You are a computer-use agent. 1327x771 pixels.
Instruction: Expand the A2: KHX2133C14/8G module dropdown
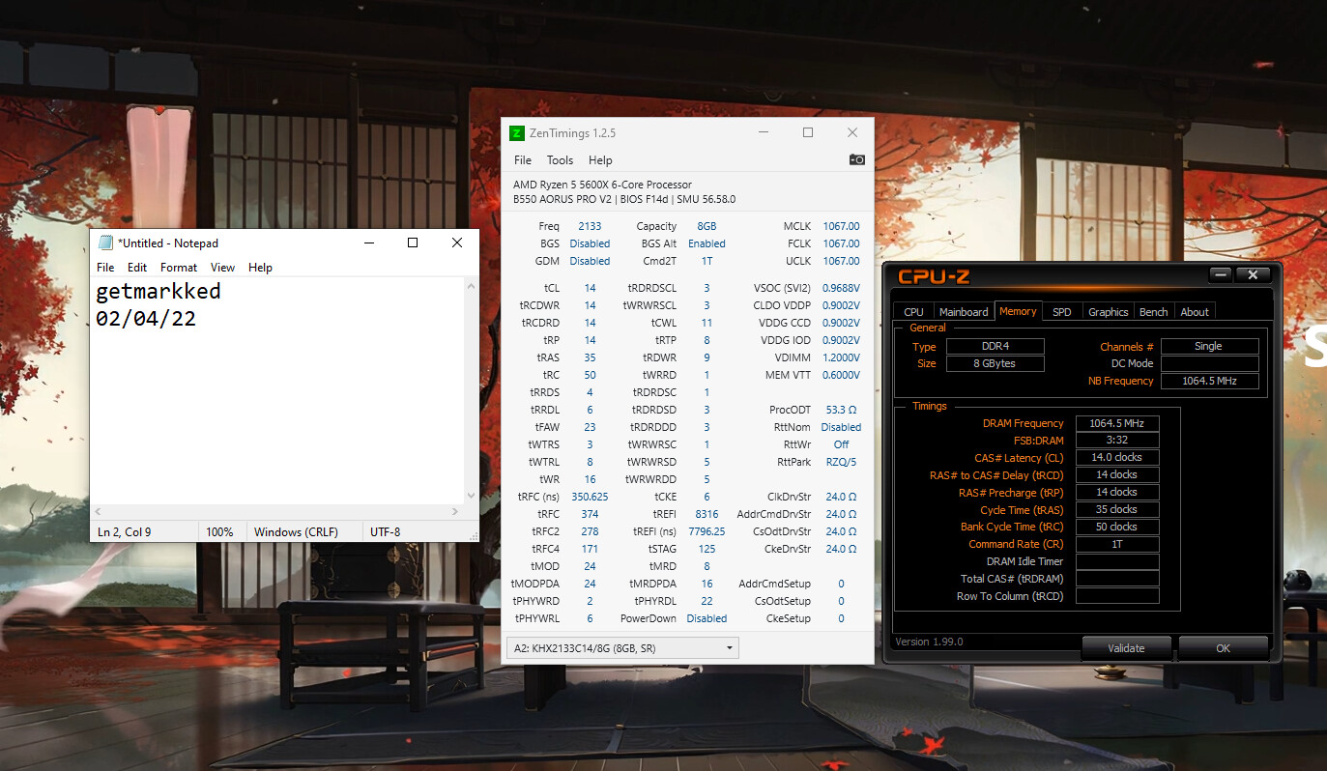click(x=729, y=648)
